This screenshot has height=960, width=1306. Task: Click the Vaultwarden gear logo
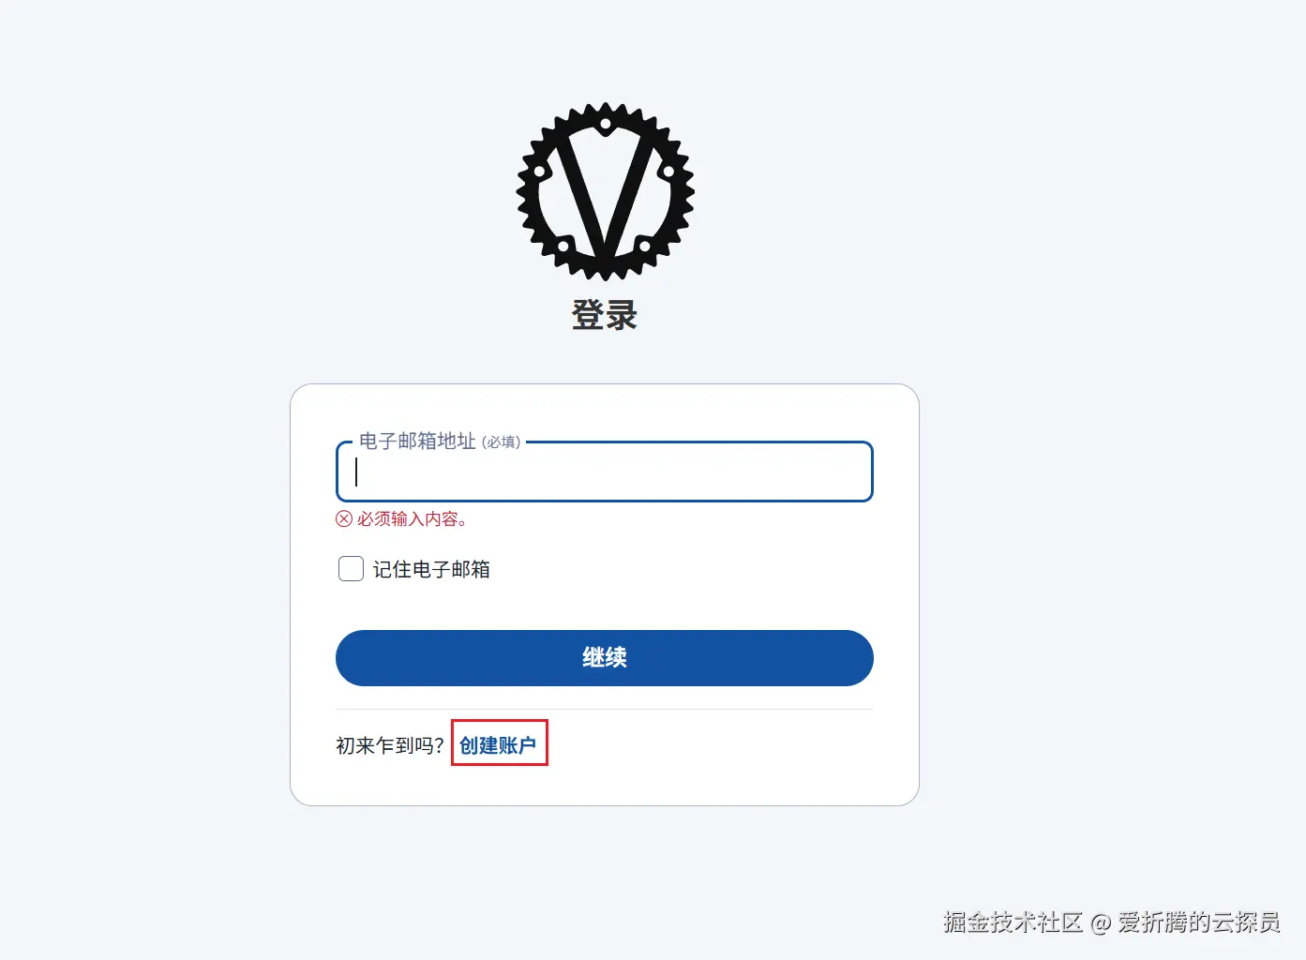[605, 191]
